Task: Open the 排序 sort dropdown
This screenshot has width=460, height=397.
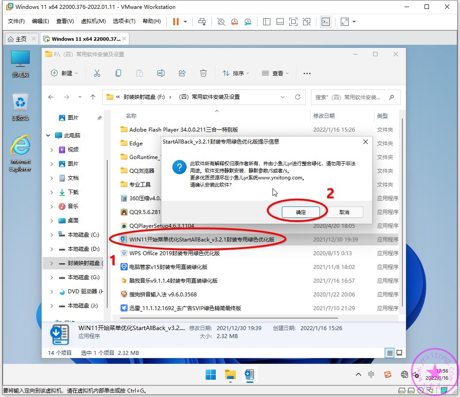Action: (x=236, y=73)
